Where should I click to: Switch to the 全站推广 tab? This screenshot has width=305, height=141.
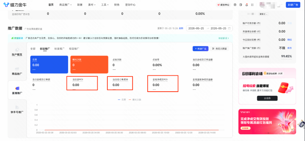click(45, 49)
